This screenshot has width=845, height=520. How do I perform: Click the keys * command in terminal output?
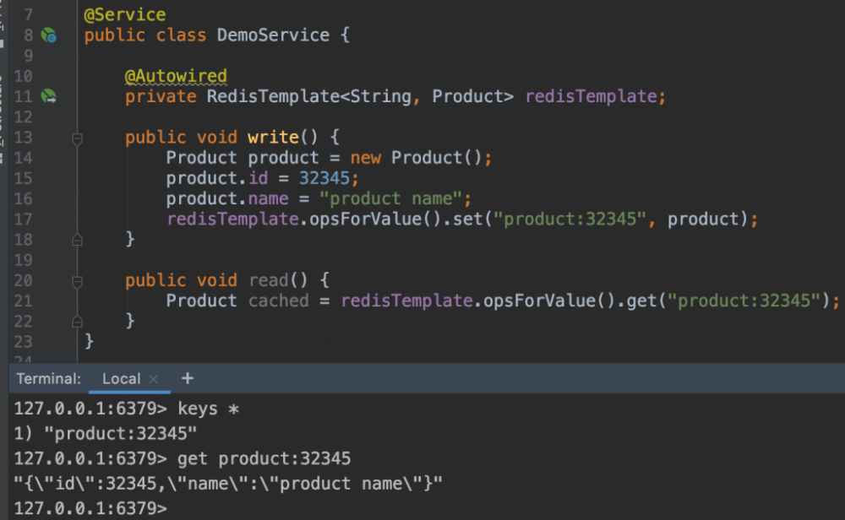(205, 409)
